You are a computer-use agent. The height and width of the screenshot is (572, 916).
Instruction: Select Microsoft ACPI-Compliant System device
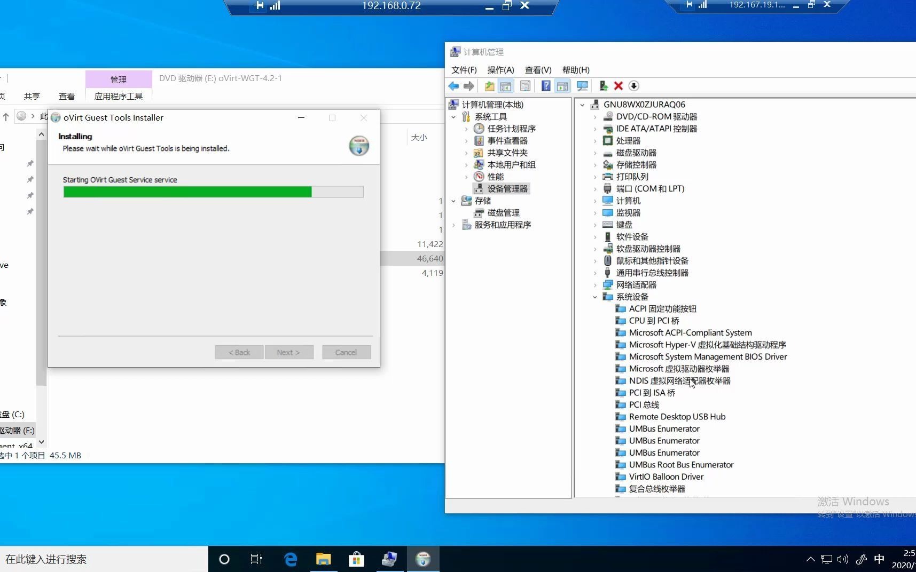[x=690, y=332]
